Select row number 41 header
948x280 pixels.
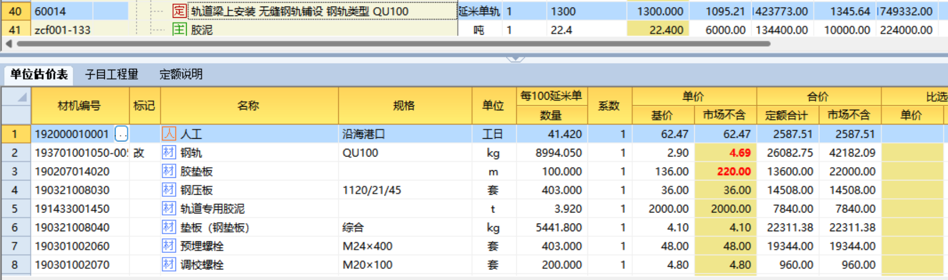[x=15, y=29]
